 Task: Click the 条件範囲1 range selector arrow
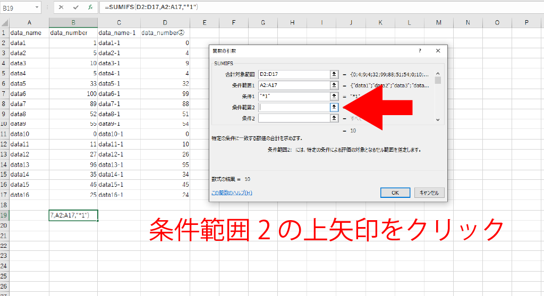click(334, 85)
